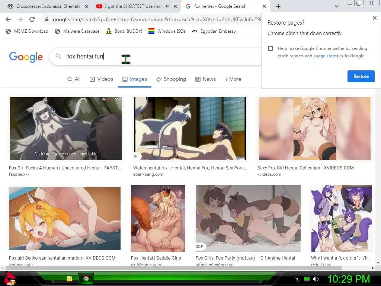Open the Angry Birds start button
The image size is (381, 286).
[x=10, y=279]
